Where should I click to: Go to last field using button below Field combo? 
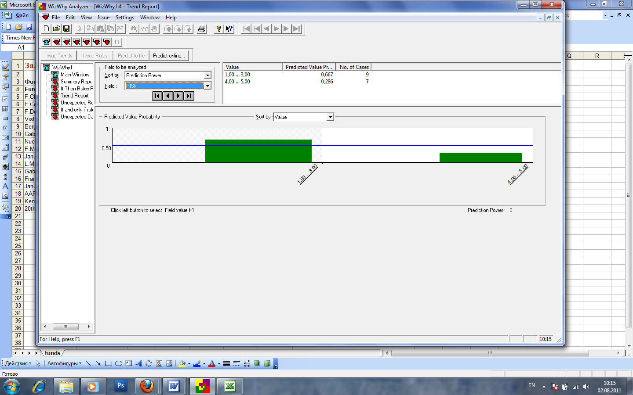tap(189, 96)
